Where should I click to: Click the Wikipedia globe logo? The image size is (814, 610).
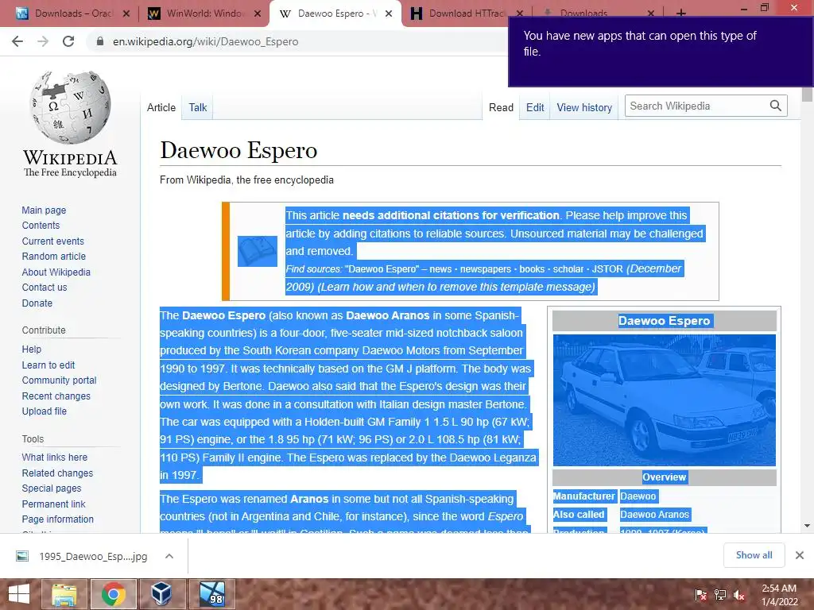point(70,107)
